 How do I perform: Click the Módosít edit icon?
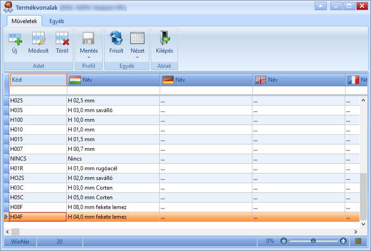tap(38, 38)
